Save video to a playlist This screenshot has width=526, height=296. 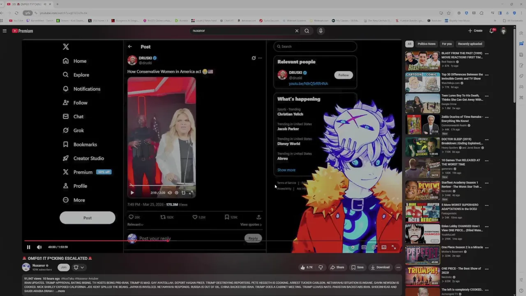pyautogui.click(x=358, y=267)
